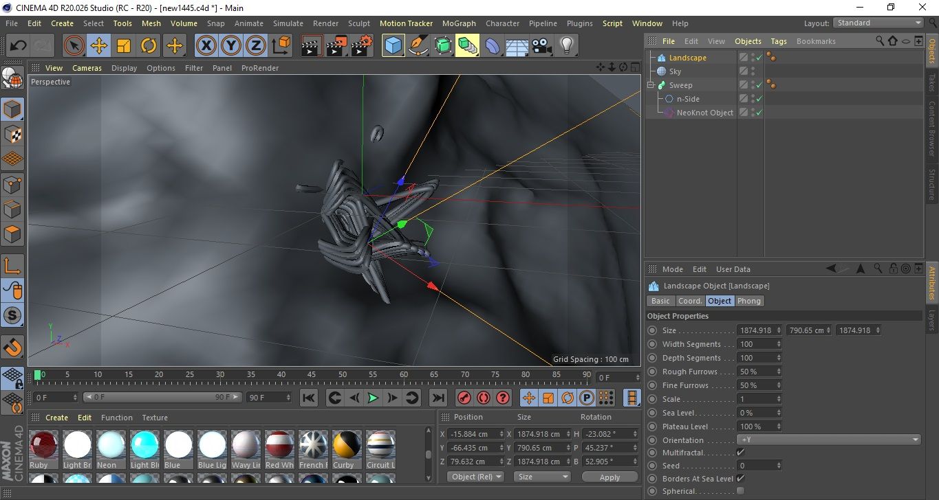Screen dimensions: 939x500
Task: Select the Ruby material swatch
Action: 43,446
